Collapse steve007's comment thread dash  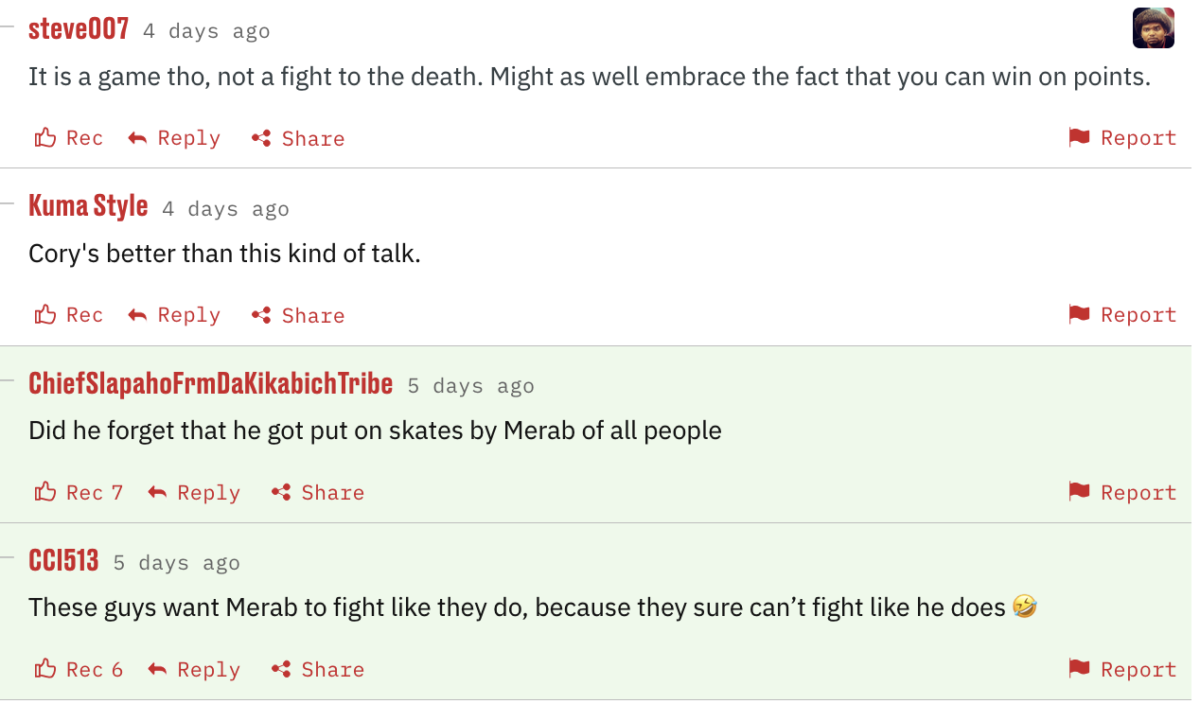coord(8,26)
